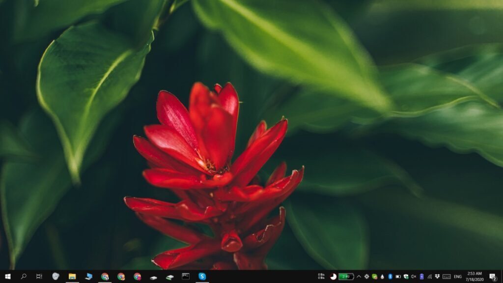This screenshot has height=283, width=503.
Task: Click the Windows Search button
Action: click(24, 276)
